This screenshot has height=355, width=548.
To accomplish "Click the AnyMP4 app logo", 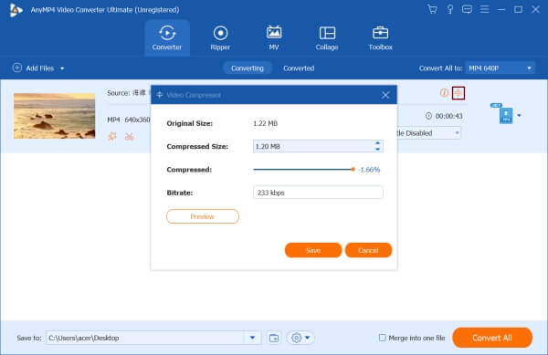I will pos(16,10).
